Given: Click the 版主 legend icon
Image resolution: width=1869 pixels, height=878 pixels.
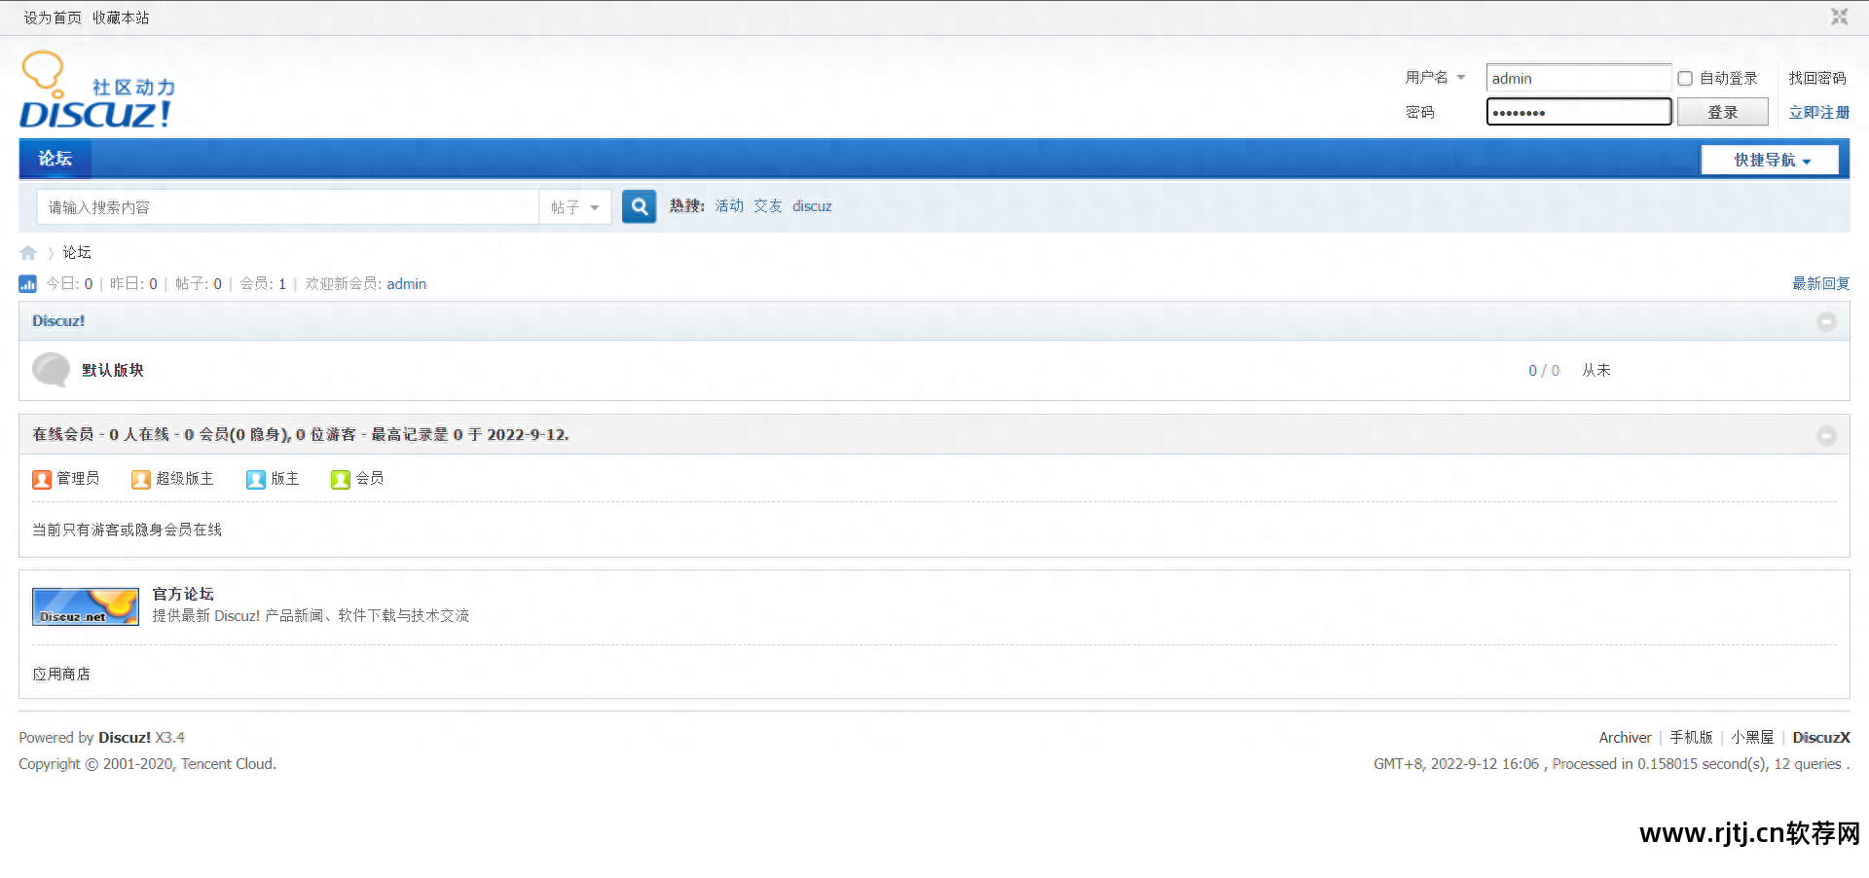Looking at the screenshot, I should click(x=256, y=479).
